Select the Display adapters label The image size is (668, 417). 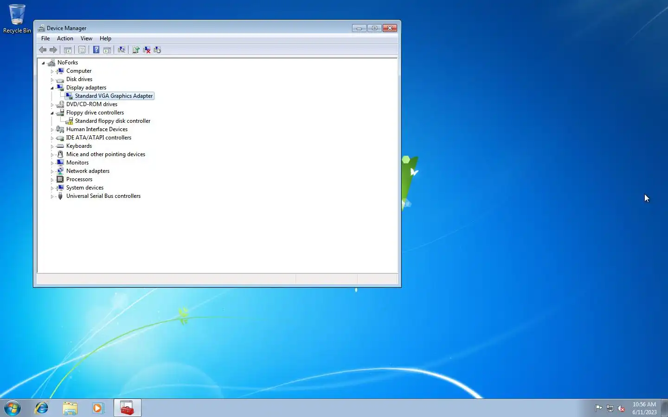click(86, 88)
